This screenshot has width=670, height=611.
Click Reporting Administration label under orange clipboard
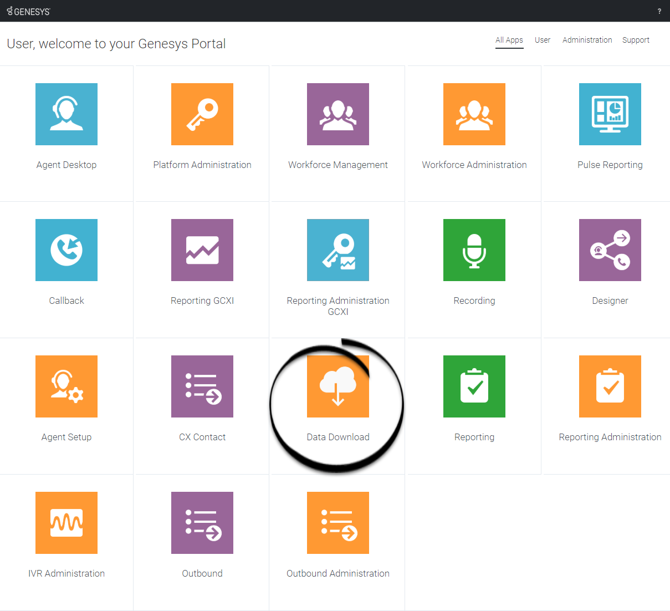point(610,437)
